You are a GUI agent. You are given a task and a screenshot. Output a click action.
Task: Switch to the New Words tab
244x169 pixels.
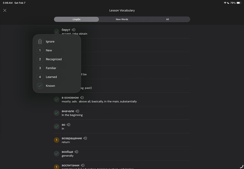pyautogui.click(x=122, y=19)
